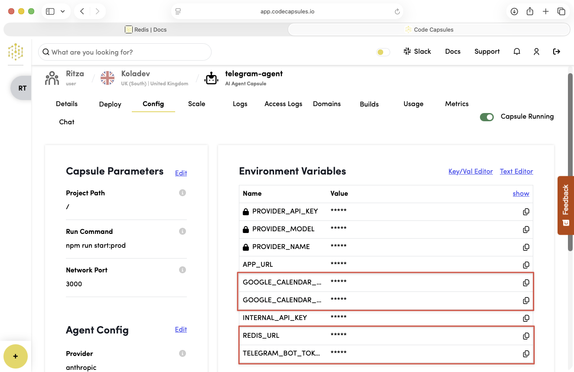Expand the RT team sidebar tab
This screenshot has width=574, height=372.
coord(22,88)
